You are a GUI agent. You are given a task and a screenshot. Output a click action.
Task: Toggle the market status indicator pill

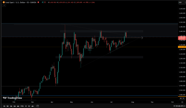click(x=44, y=2)
